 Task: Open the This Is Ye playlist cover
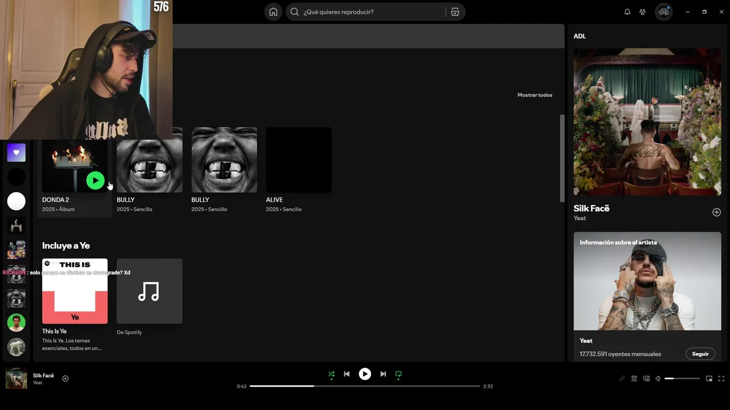(75, 291)
